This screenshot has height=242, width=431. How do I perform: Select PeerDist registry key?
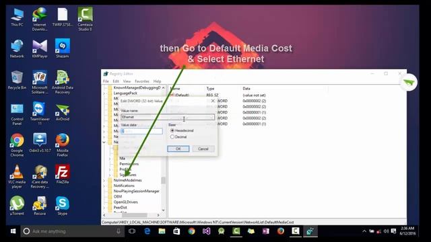click(x=120, y=208)
